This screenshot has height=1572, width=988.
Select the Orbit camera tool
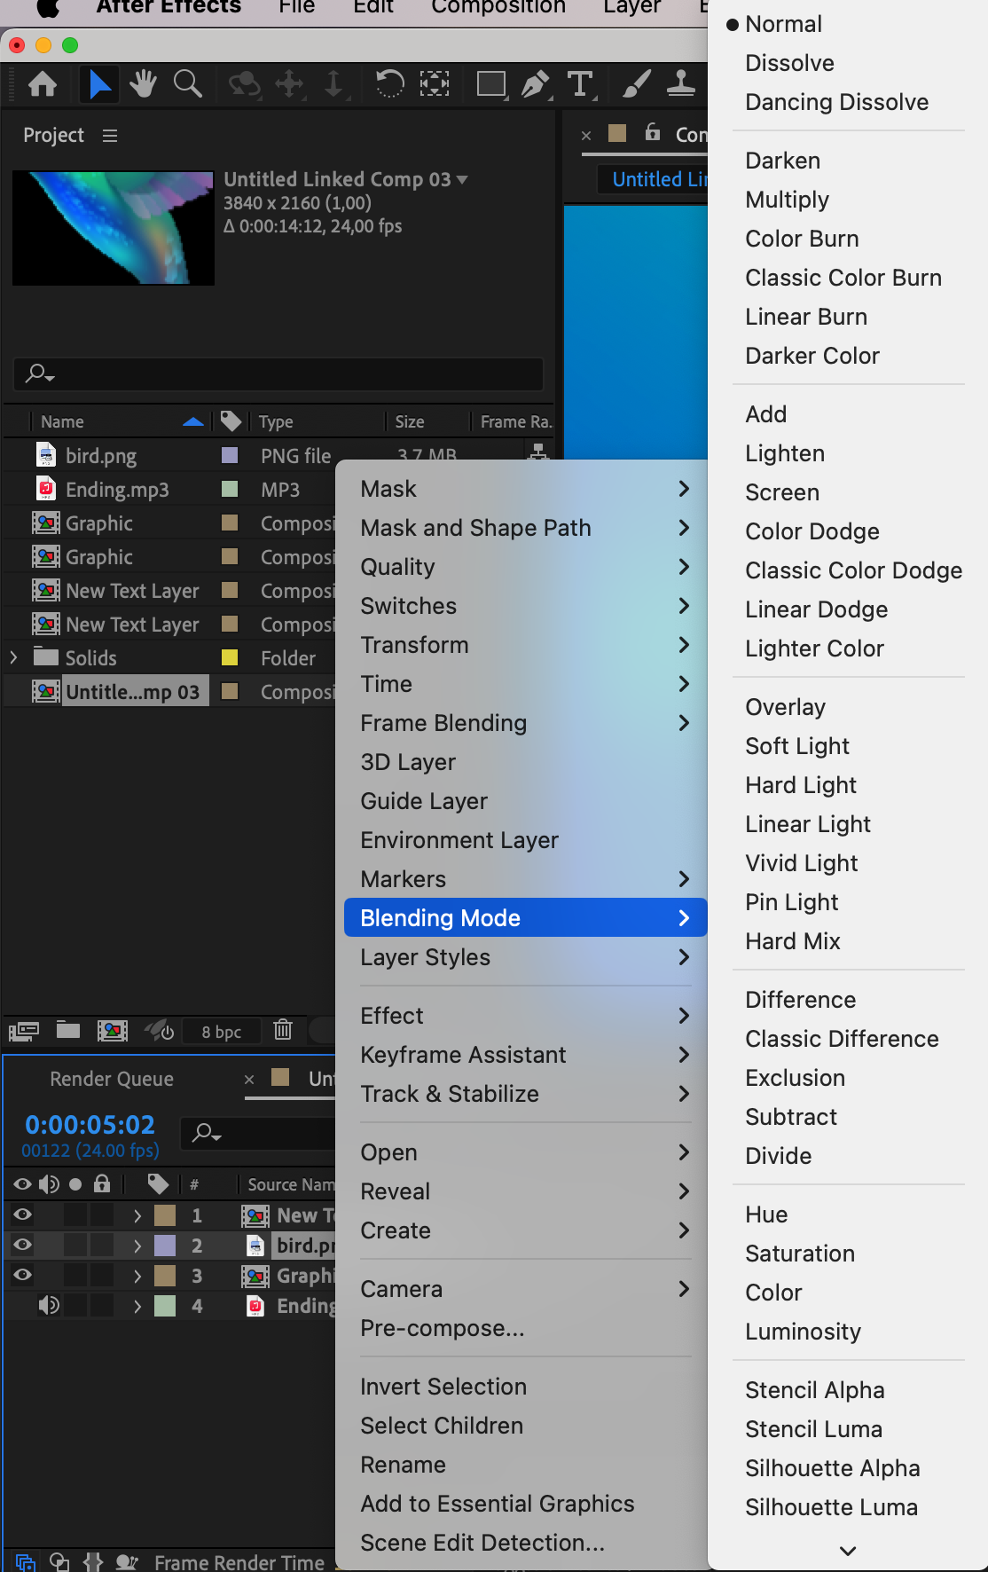(244, 84)
